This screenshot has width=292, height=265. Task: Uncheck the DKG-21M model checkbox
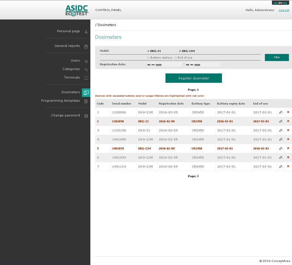tap(180, 51)
